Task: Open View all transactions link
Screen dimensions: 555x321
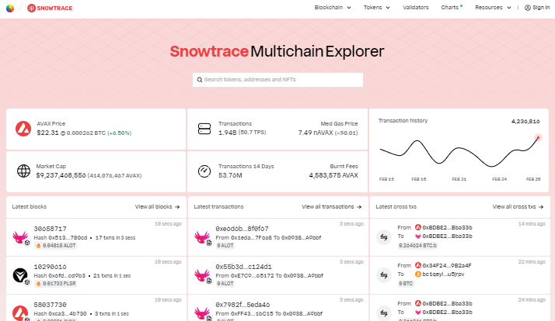Action: pyautogui.click(x=332, y=206)
